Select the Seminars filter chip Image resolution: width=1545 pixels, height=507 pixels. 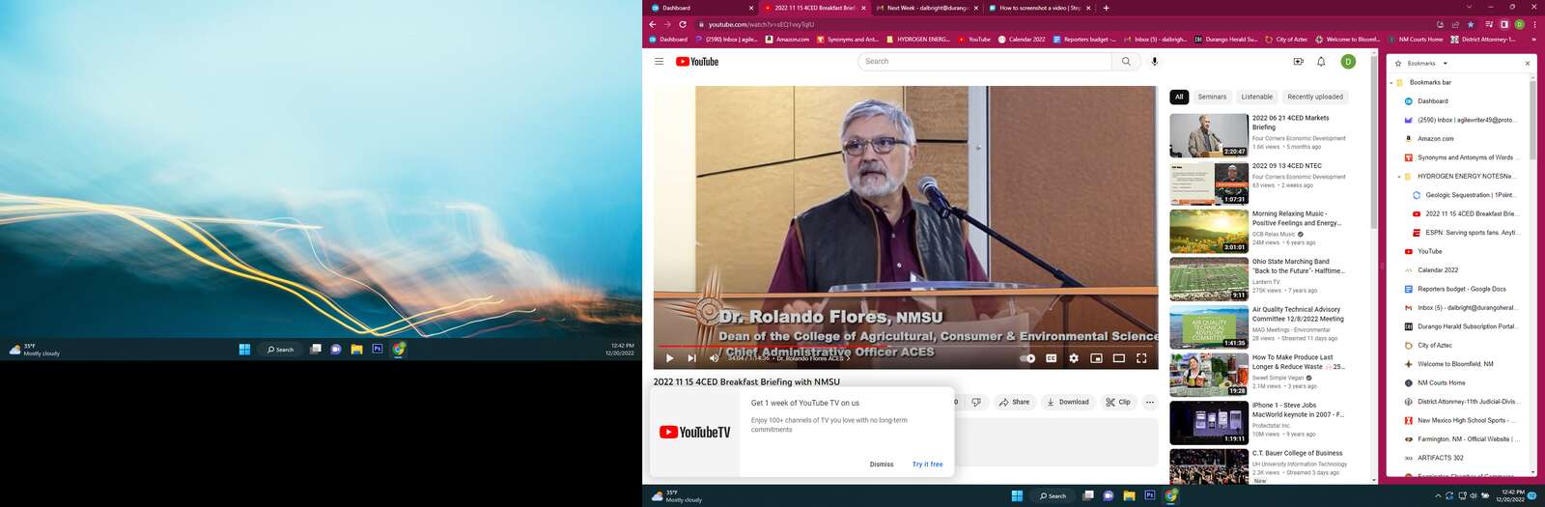click(1212, 97)
